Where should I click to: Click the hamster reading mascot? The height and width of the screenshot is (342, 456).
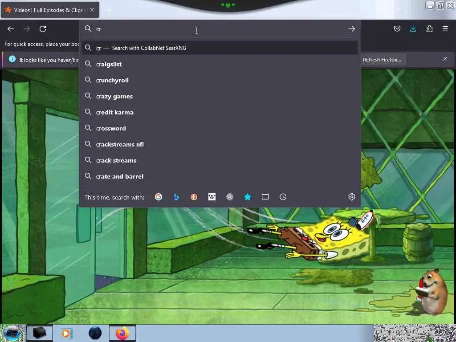click(x=431, y=292)
